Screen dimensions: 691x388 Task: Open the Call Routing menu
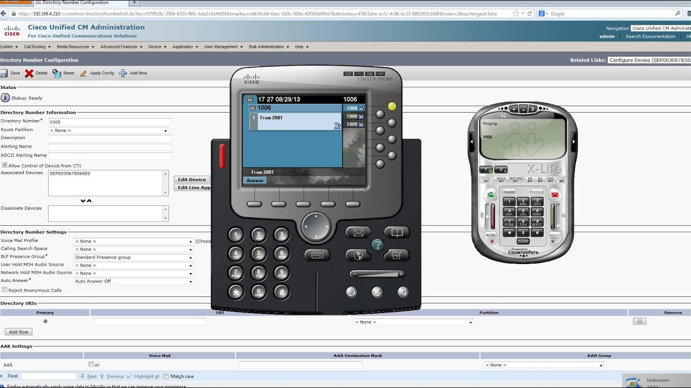[x=37, y=47]
